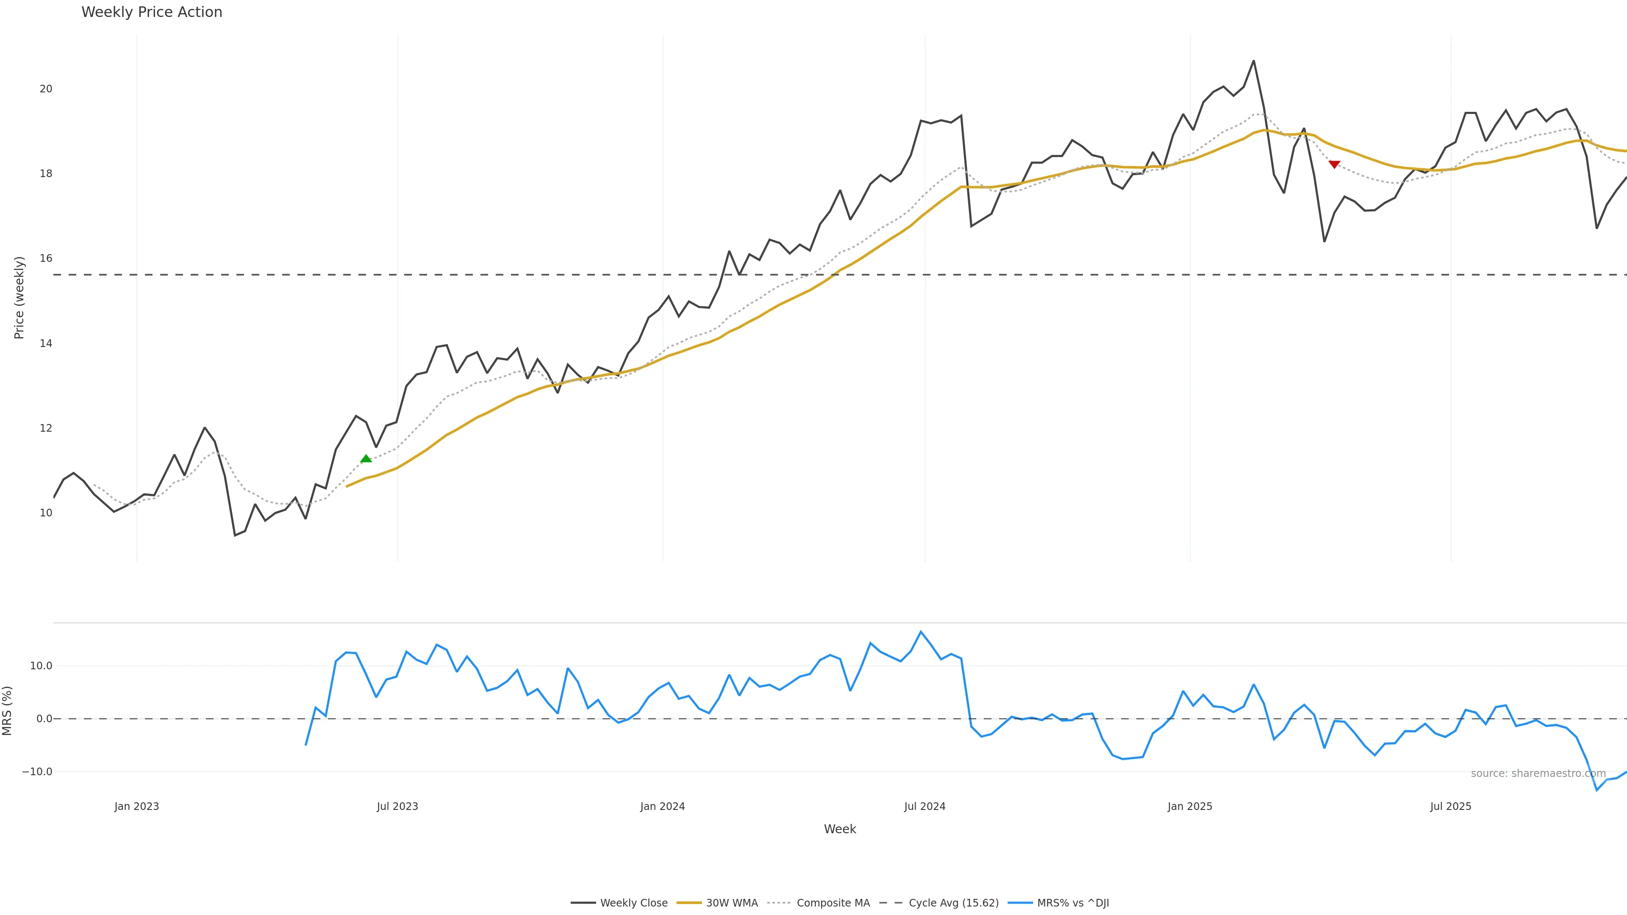Toggle the Weekly Close legend entry
This screenshot has height=915, width=1627.
(x=633, y=903)
